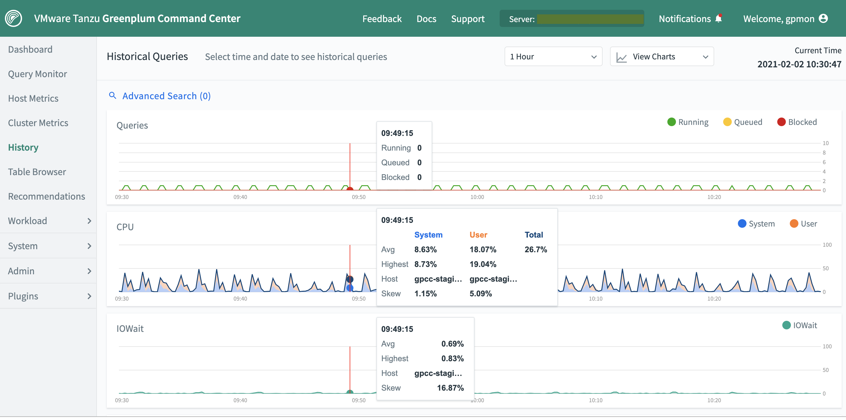Go to Dashboard in sidebar

click(x=30, y=50)
